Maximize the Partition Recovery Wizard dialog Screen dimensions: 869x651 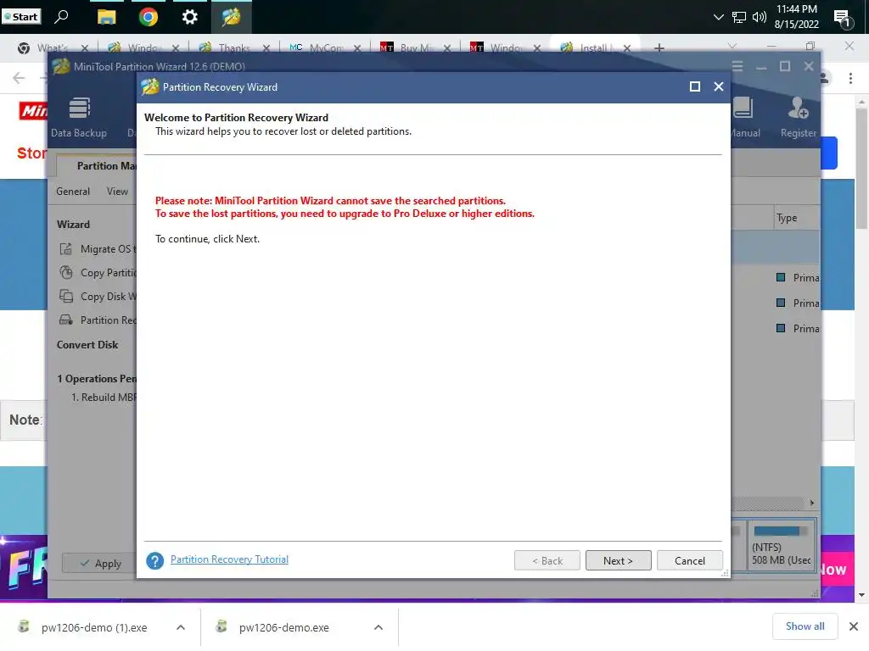694,86
